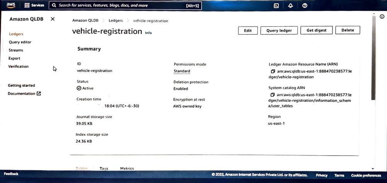The height and width of the screenshot is (183, 387).
Task: Switch to the Tags tab
Action: 104,168
